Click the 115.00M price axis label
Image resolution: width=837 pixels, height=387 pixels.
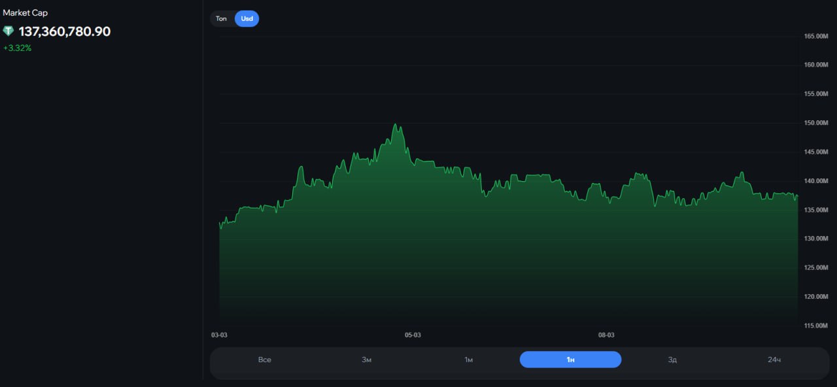click(x=815, y=326)
